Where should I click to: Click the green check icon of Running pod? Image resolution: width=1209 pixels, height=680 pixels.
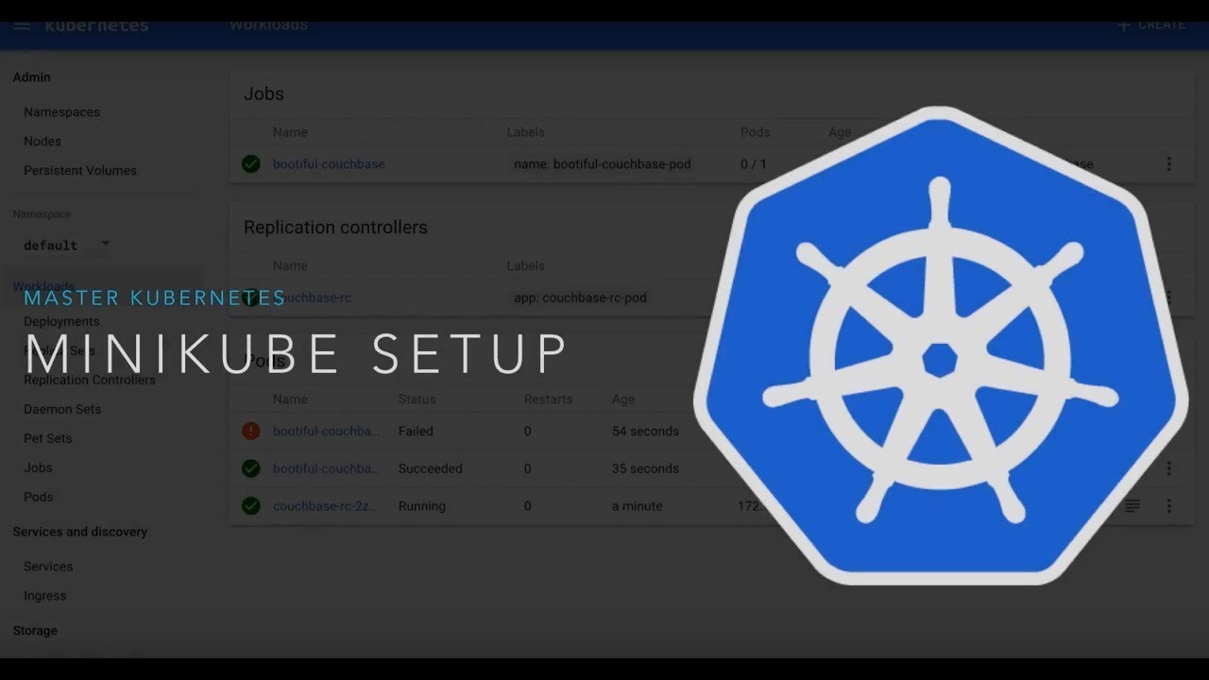pos(250,506)
